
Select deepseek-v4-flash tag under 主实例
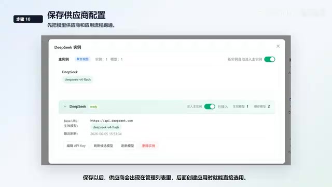(x=77, y=79)
